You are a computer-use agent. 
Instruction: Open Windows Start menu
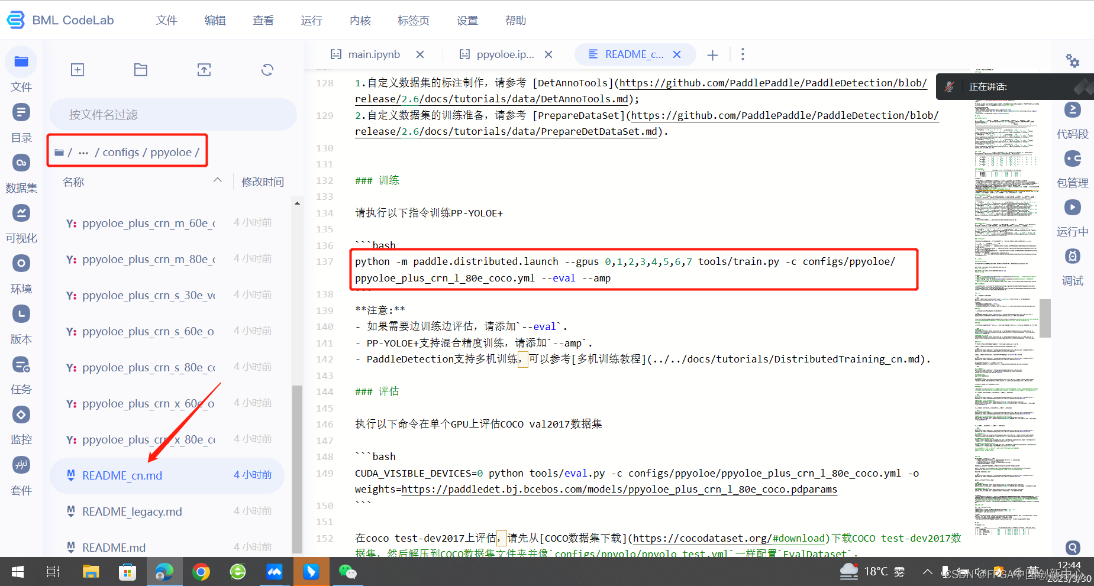click(x=18, y=572)
